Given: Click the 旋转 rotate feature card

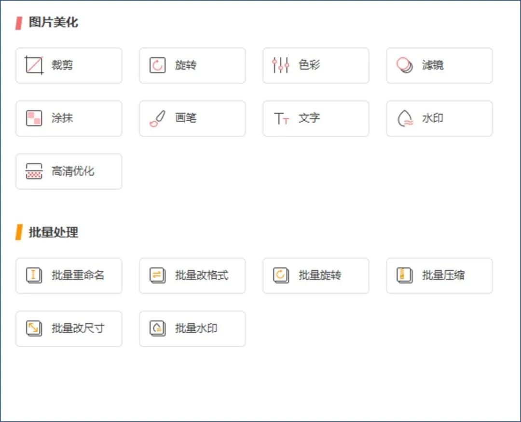Looking at the screenshot, I should point(192,65).
